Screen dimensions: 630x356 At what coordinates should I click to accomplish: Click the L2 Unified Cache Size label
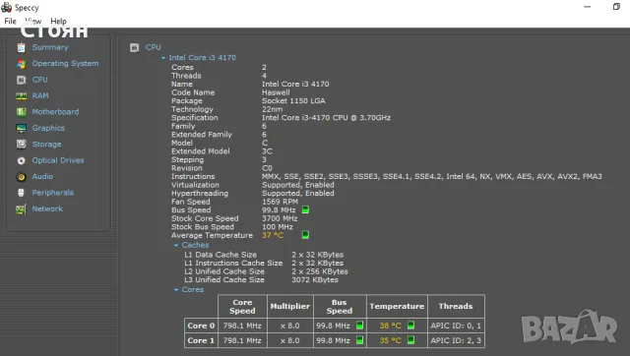[224, 271]
